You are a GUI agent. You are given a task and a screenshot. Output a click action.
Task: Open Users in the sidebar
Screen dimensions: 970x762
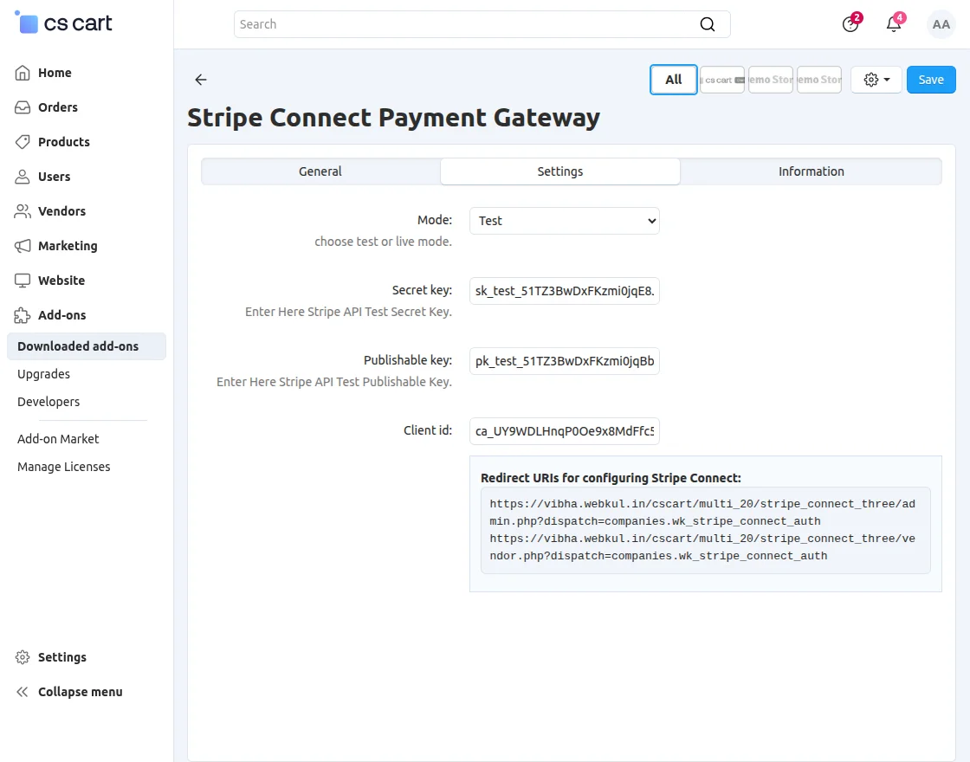coord(55,177)
